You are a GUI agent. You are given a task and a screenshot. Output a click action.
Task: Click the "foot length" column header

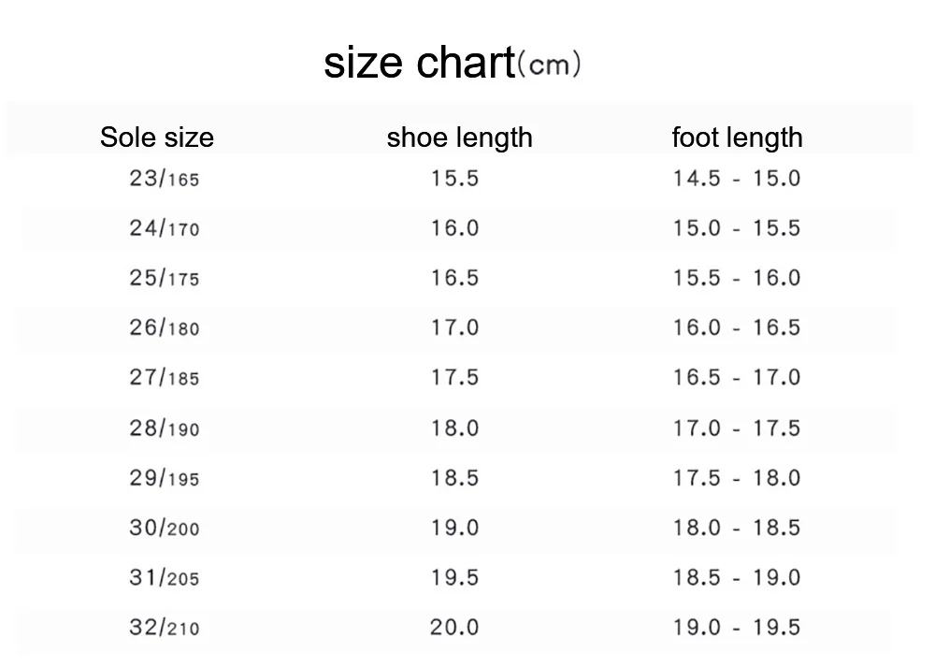[x=737, y=138]
